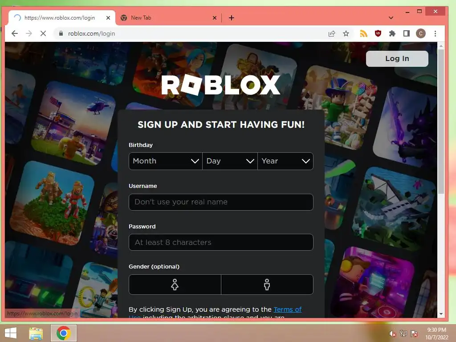Screen dimensions: 456x342
Task: Click the Password input field
Action: [x=221, y=242]
